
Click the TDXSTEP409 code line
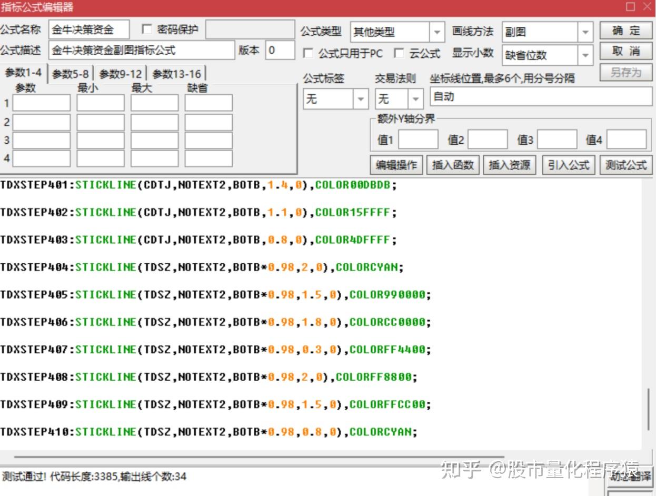(x=216, y=404)
